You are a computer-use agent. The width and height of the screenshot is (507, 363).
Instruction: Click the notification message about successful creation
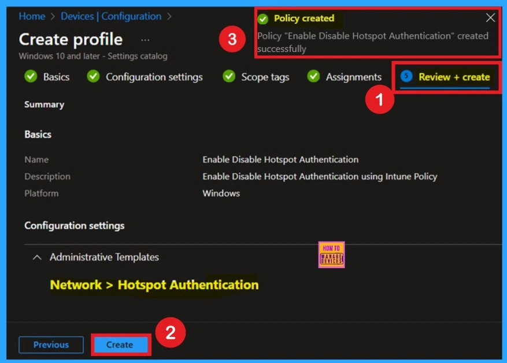tap(372, 42)
